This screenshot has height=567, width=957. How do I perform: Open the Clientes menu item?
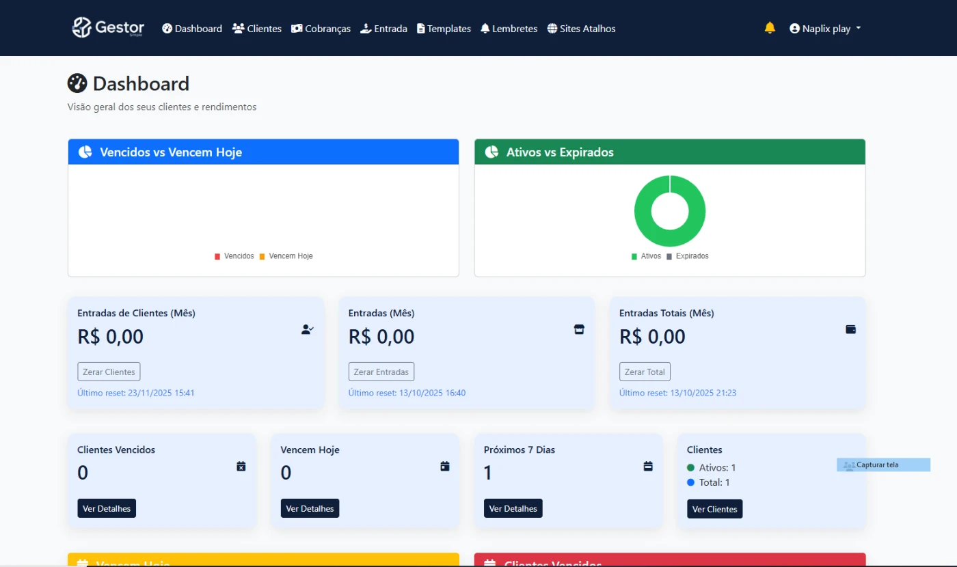(x=257, y=29)
